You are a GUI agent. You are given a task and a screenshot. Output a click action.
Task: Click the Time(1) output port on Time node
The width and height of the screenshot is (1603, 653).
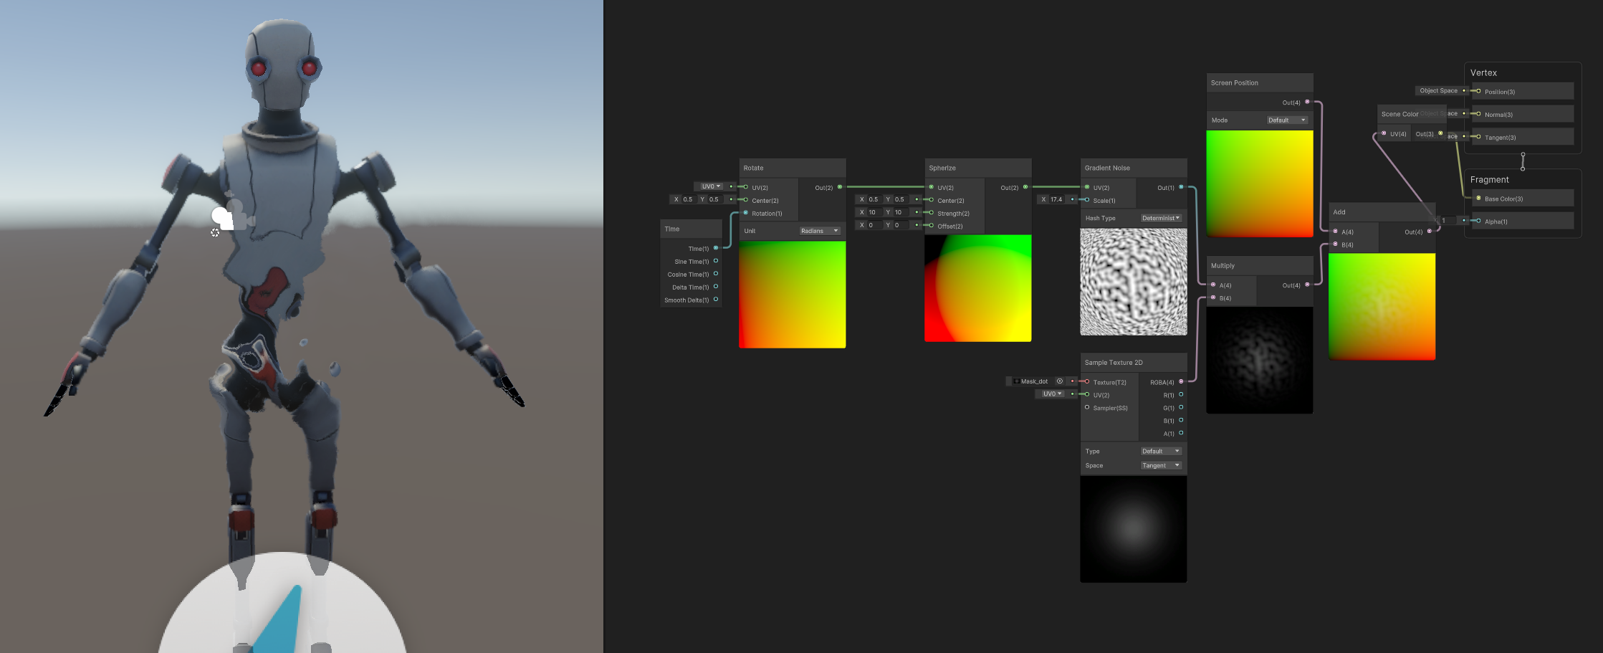pos(716,248)
